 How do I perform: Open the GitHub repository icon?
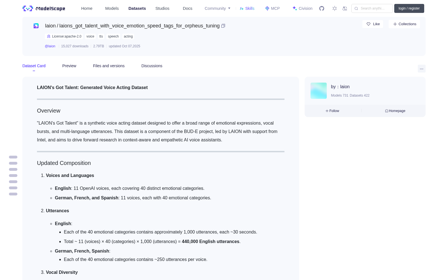point(322,8)
